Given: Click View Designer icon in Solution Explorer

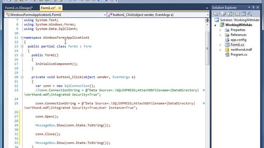Looking at the screenshot, I should (x=243, y=14).
